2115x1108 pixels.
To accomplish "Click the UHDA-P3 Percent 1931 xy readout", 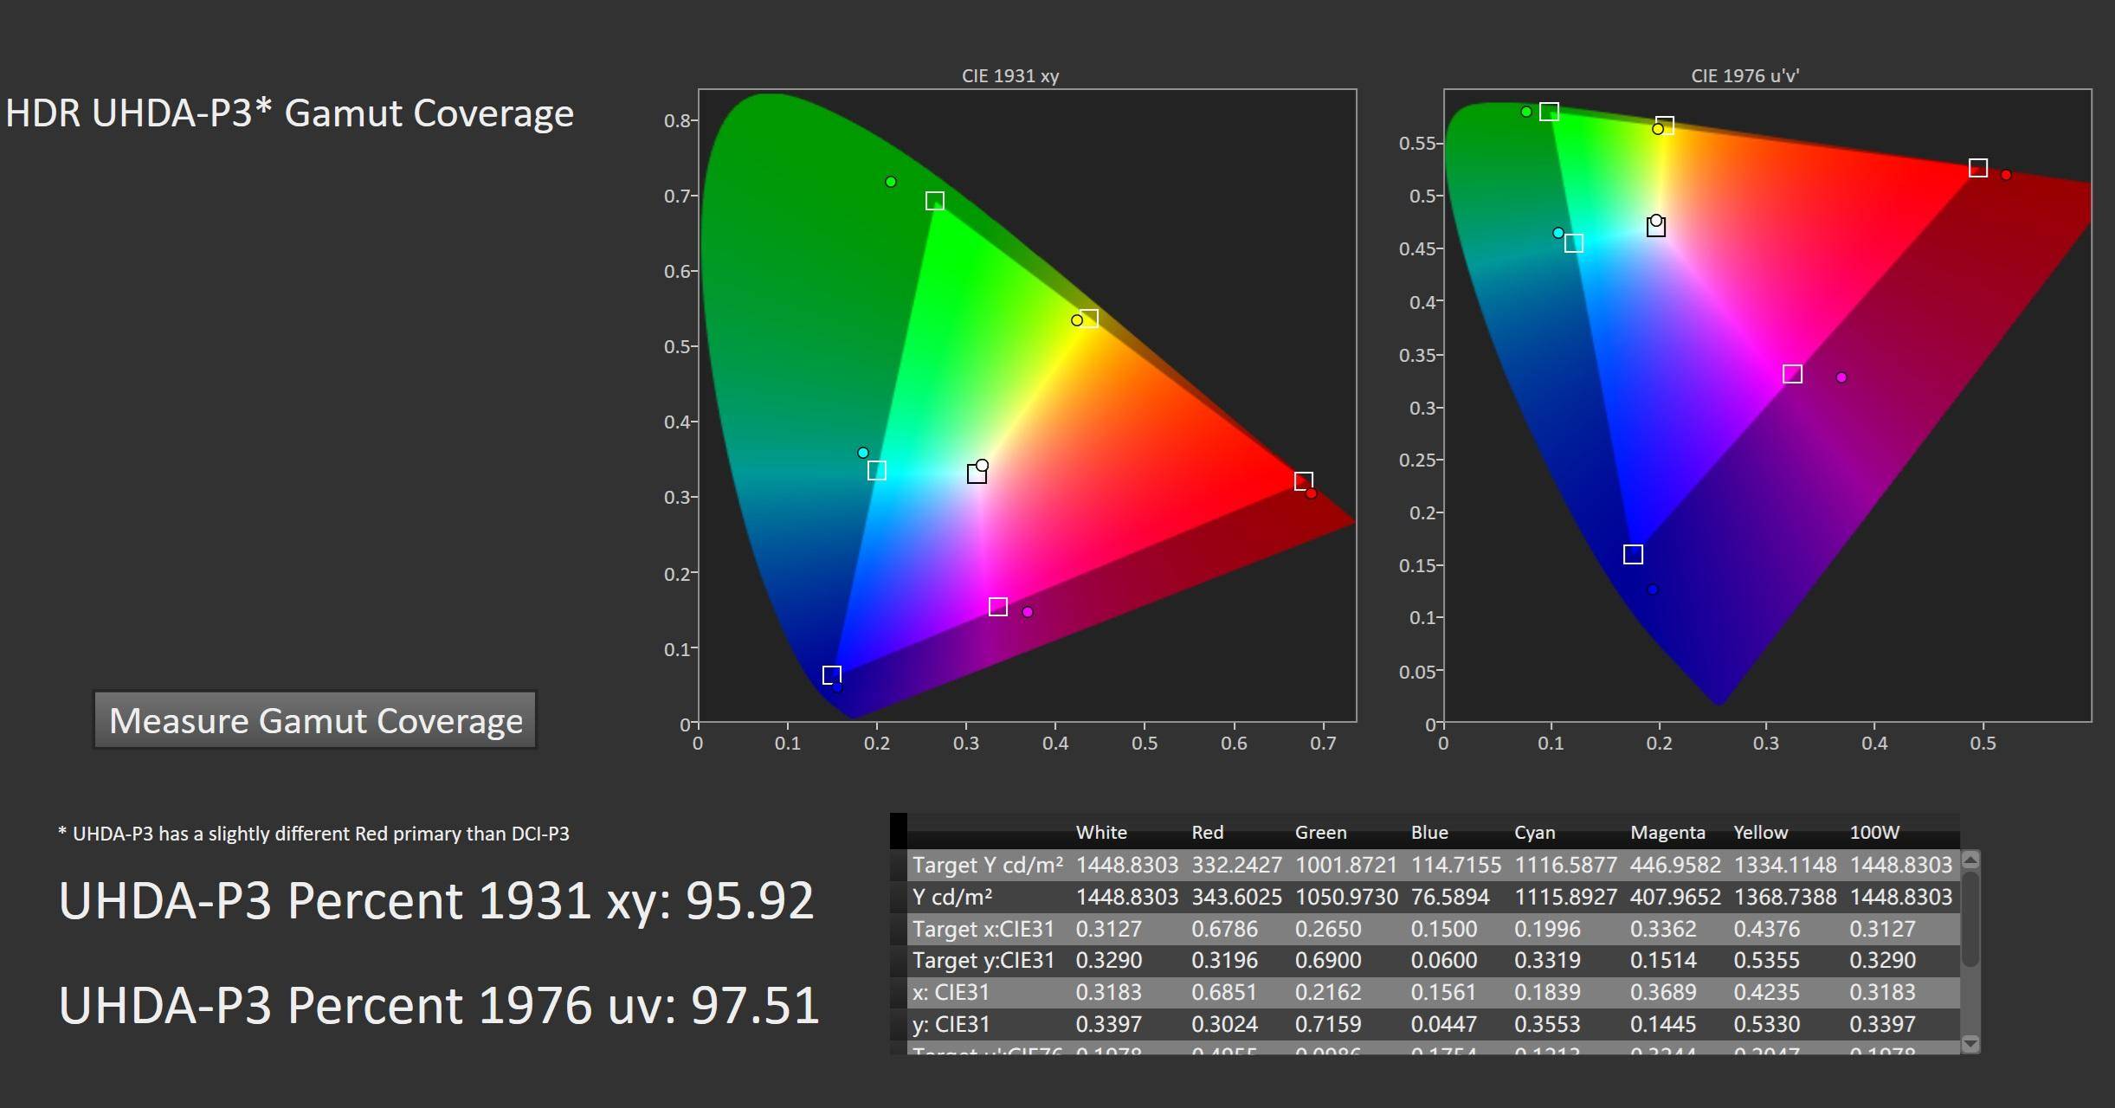I will coord(436,901).
